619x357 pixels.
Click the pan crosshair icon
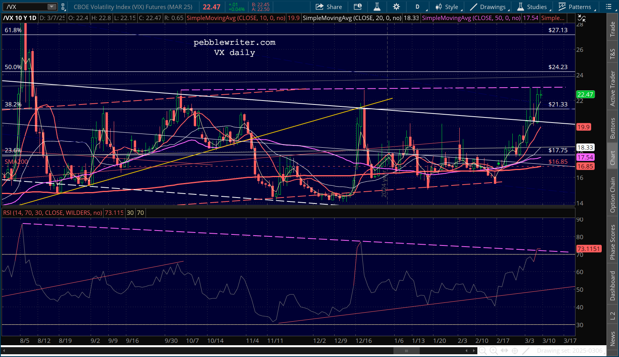click(x=515, y=351)
